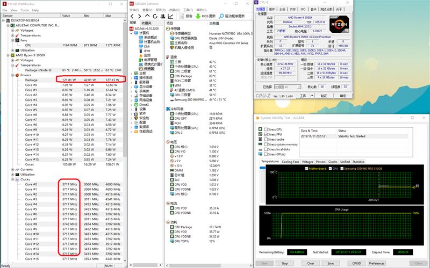
Task: Click the CPUID button in stability test
Action: click(356, 263)
